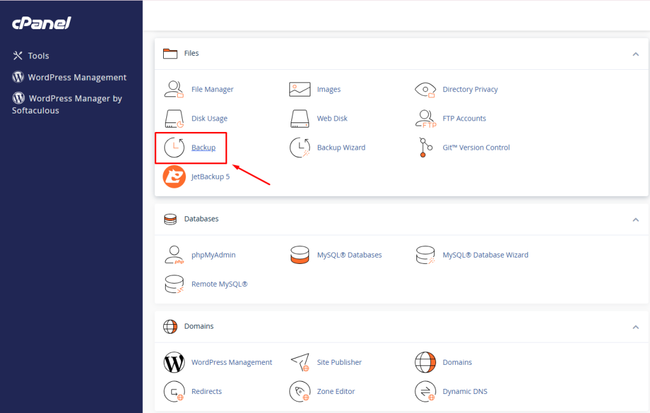Check Disk Usage
This screenshot has width=650, height=413.
click(x=208, y=118)
